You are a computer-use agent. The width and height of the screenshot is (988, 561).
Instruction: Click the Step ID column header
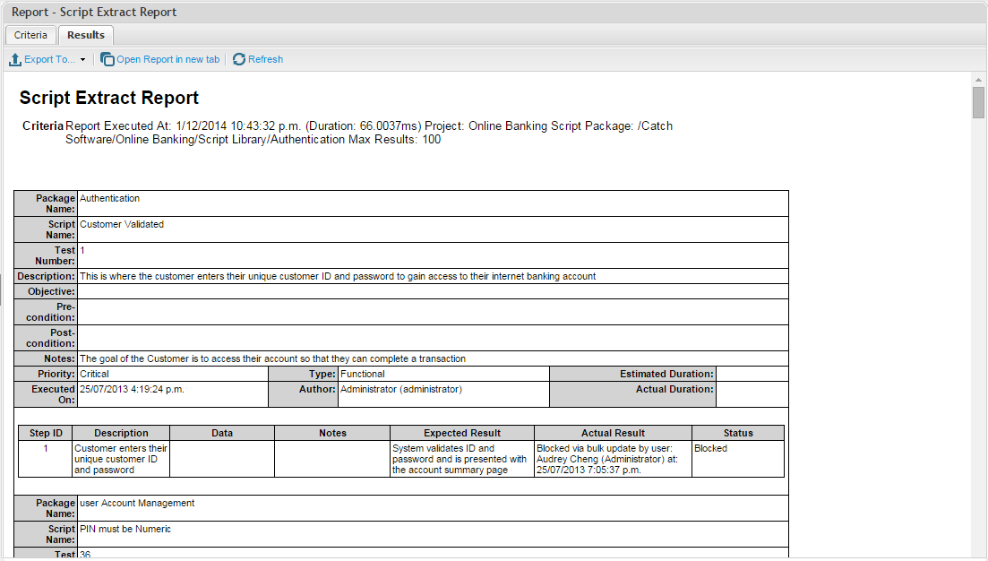pyautogui.click(x=46, y=433)
